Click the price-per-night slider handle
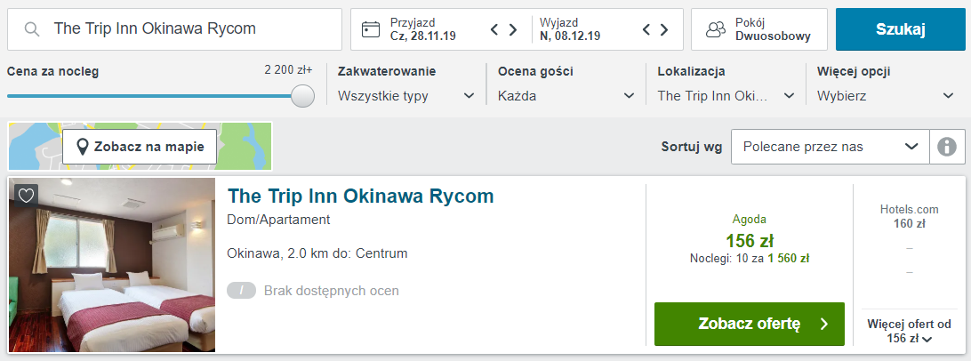This screenshot has width=971, height=361. coord(303,96)
